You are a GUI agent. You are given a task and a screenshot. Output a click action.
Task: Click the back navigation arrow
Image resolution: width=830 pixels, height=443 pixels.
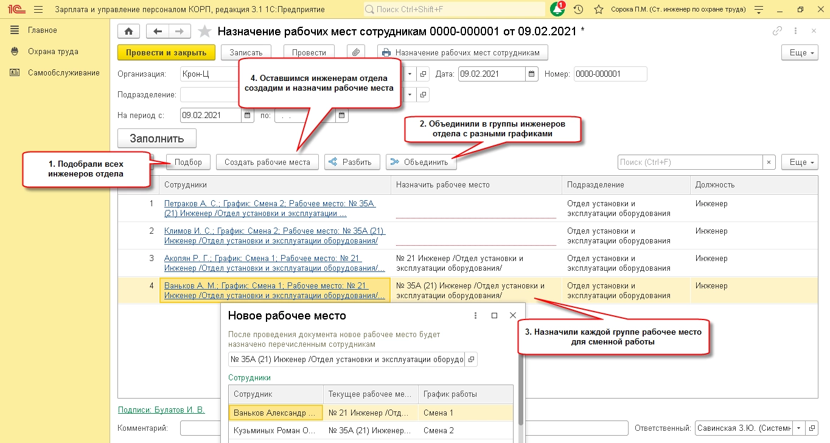158,32
